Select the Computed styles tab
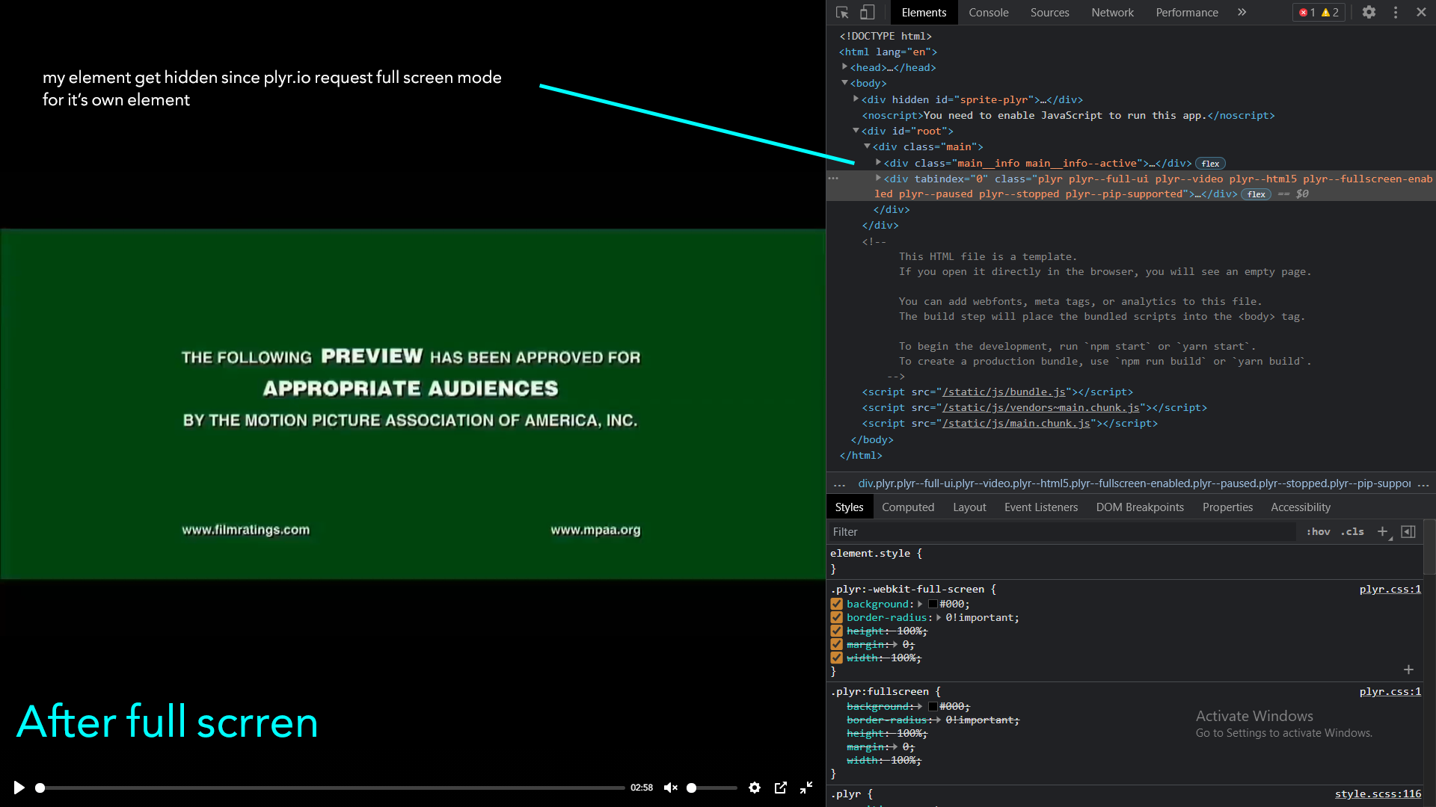This screenshot has width=1436, height=807. tap(908, 507)
